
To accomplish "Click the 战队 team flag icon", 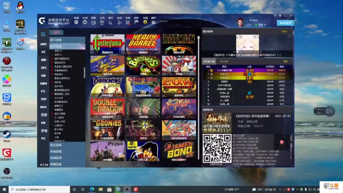I will click(x=136, y=22).
